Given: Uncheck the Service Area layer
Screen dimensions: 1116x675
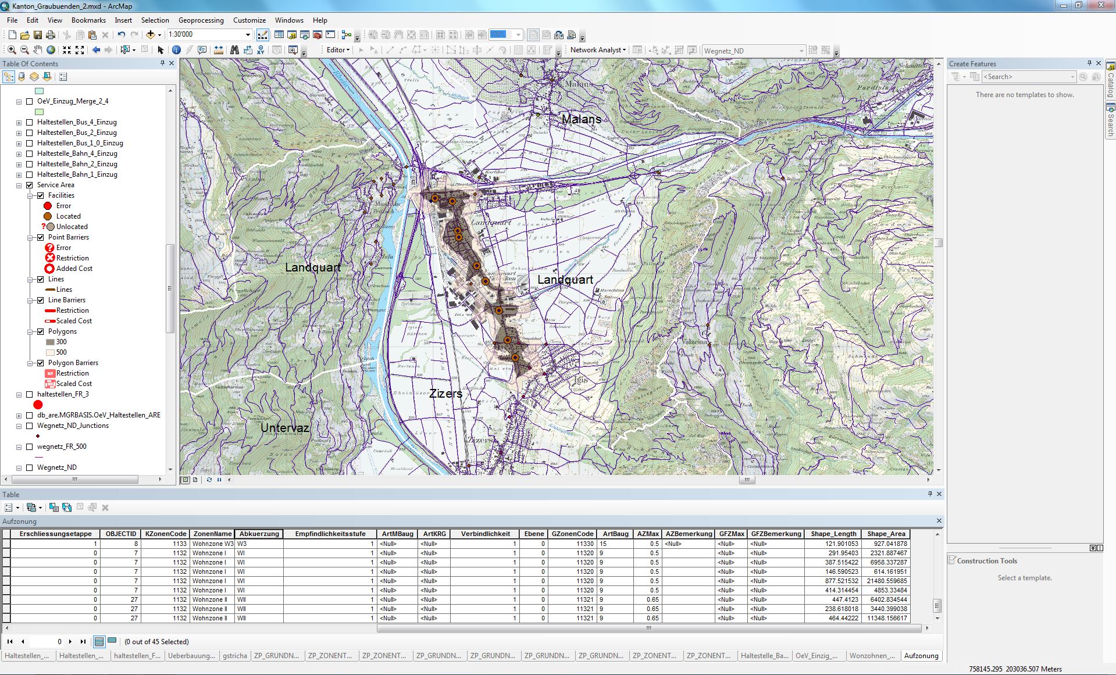Looking at the screenshot, I should [x=30, y=185].
